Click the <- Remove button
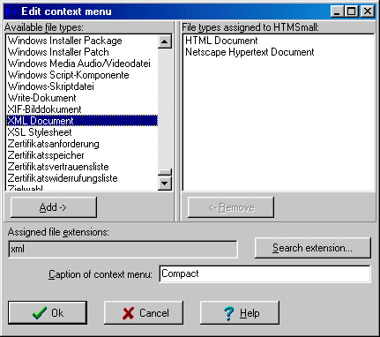The height and width of the screenshot is (337, 380). [231, 207]
